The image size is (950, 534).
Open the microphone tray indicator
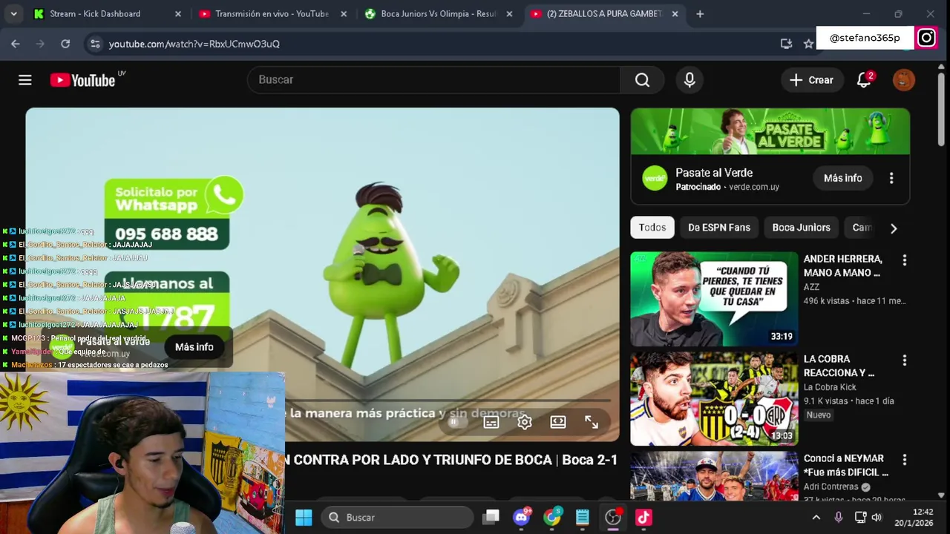point(839,518)
